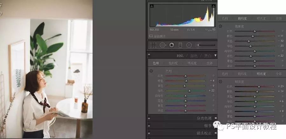This screenshot has height=139, width=286.
Task: Click the adjustment brush strip slider knob
Action: point(198,45)
